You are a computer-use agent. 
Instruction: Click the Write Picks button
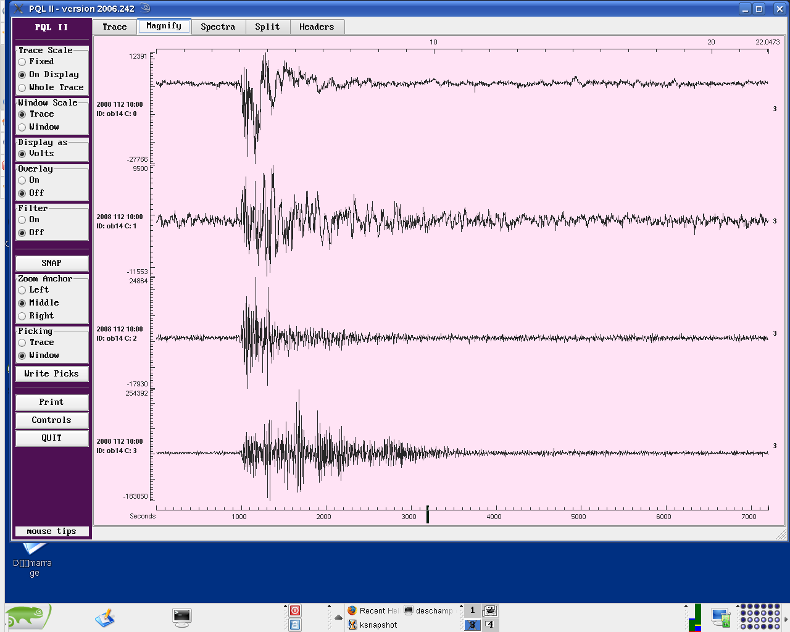pyautogui.click(x=51, y=373)
